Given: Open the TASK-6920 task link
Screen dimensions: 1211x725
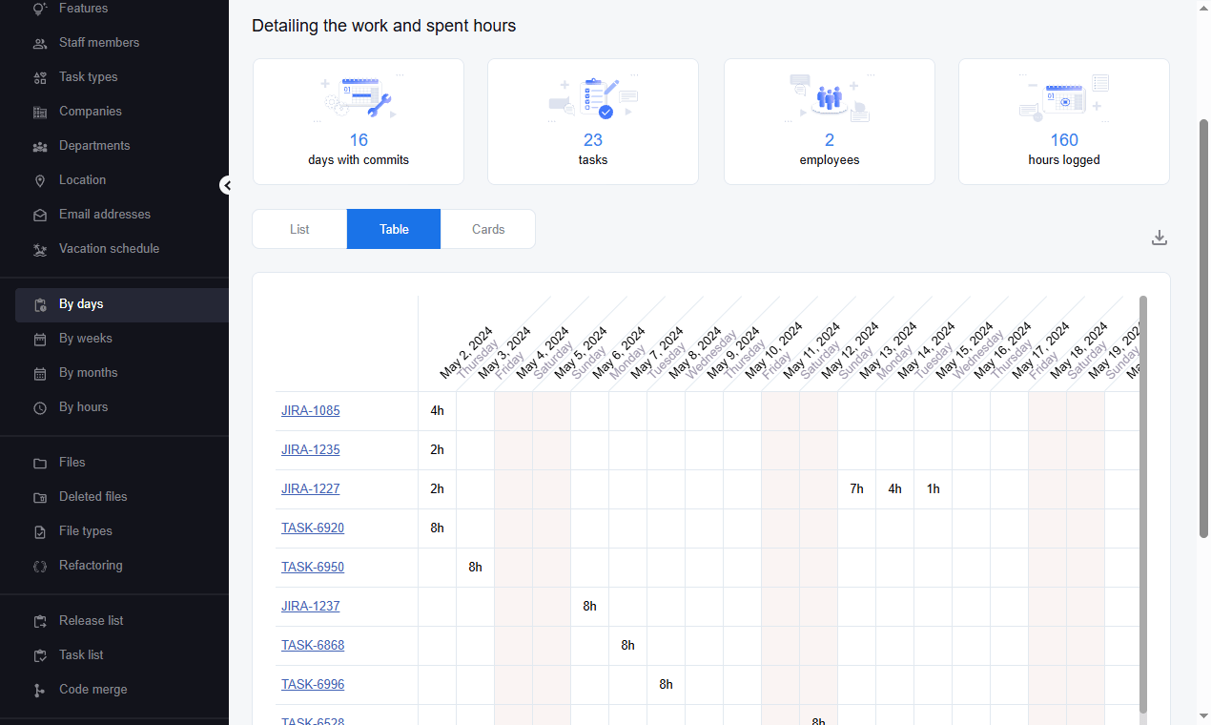Looking at the screenshot, I should click(313, 528).
